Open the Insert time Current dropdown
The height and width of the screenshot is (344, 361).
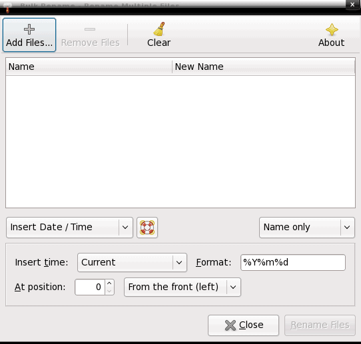pyautogui.click(x=132, y=262)
